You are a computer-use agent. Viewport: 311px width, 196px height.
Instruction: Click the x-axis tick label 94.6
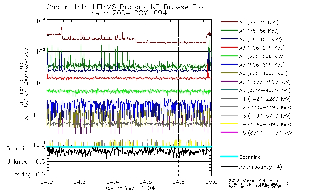(x=146, y=182)
